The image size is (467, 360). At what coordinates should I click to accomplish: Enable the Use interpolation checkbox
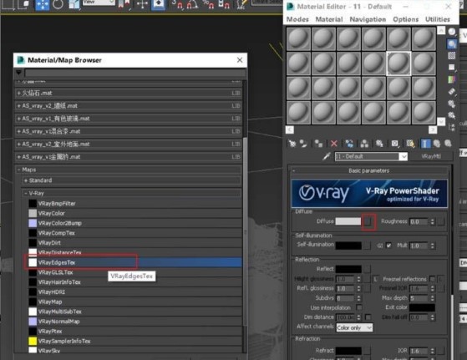pos(359,307)
